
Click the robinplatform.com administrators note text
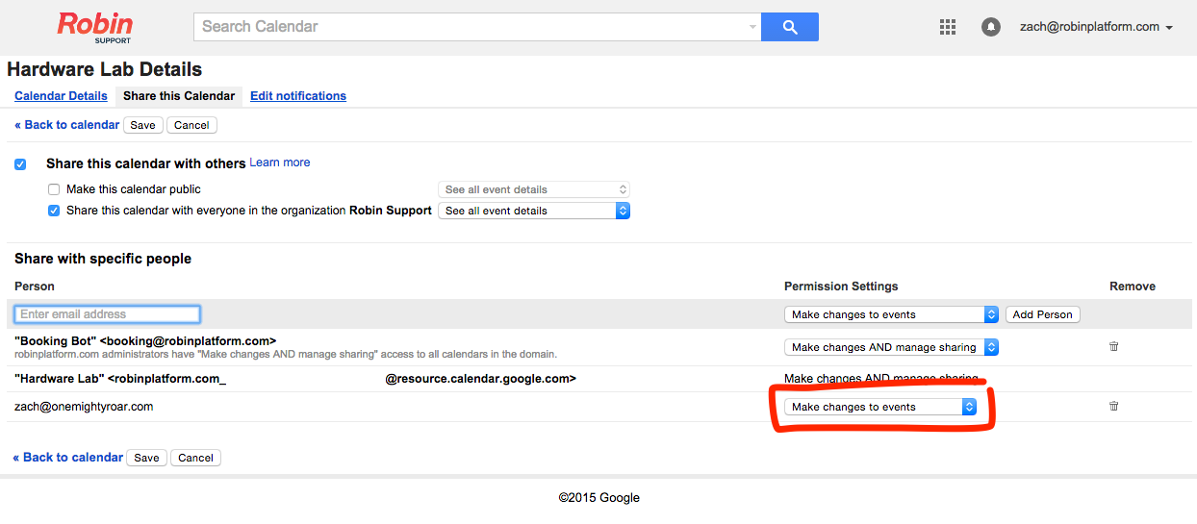(286, 355)
